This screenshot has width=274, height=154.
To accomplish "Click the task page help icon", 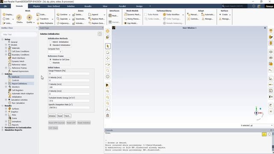I will [x=100, y=34].
